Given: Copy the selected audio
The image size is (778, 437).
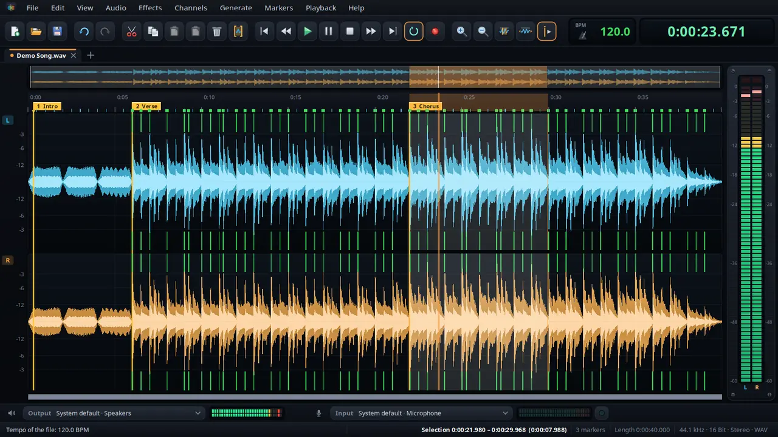Looking at the screenshot, I should (x=153, y=32).
